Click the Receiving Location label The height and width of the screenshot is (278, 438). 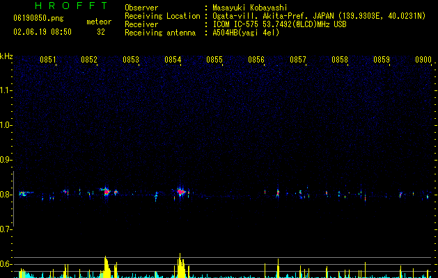click(x=162, y=16)
